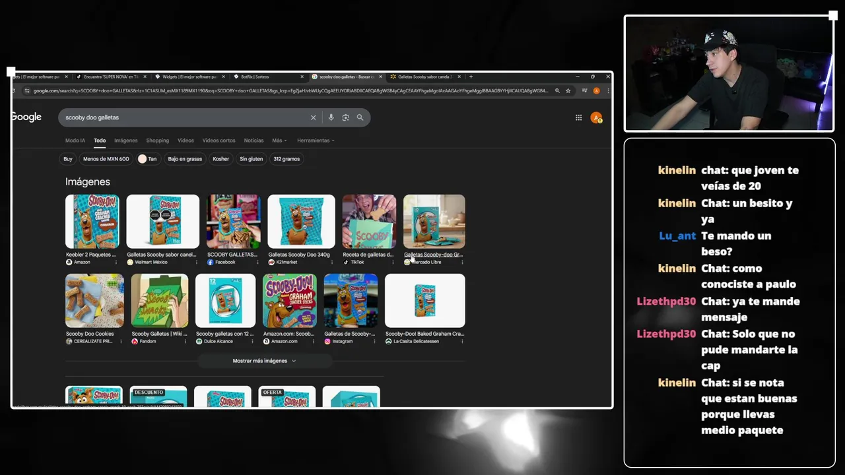Open the site info icon in the address bar
The image size is (845, 475).
(27, 90)
